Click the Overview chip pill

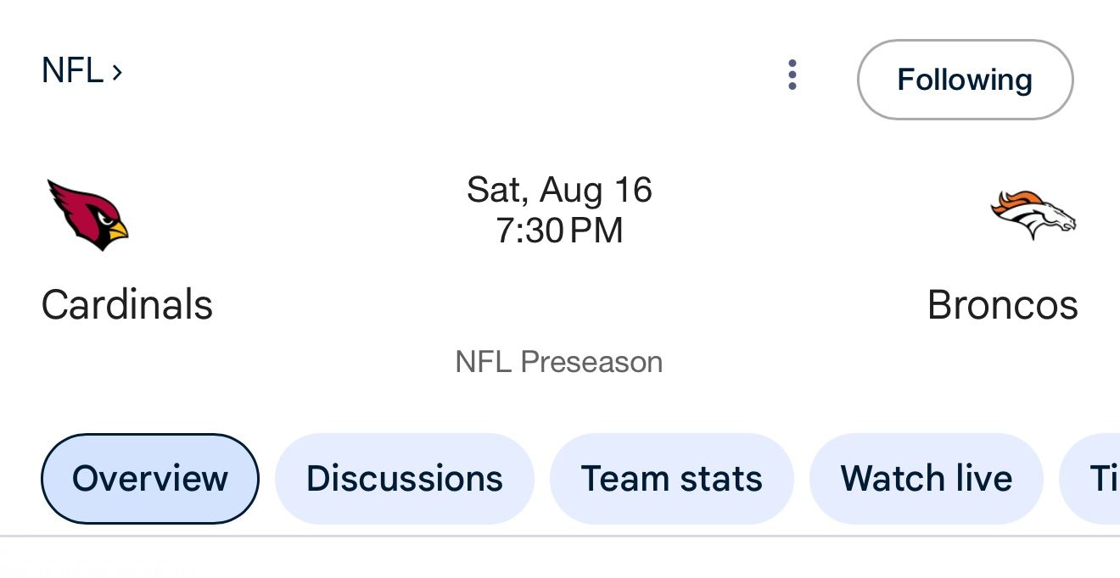pos(149,478)
